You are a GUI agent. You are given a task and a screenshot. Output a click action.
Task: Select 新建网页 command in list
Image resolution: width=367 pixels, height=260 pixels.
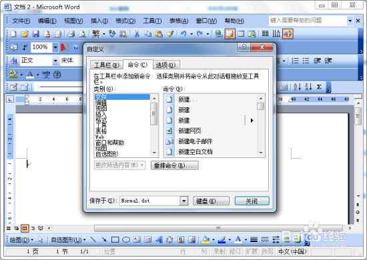click(211, 131)
